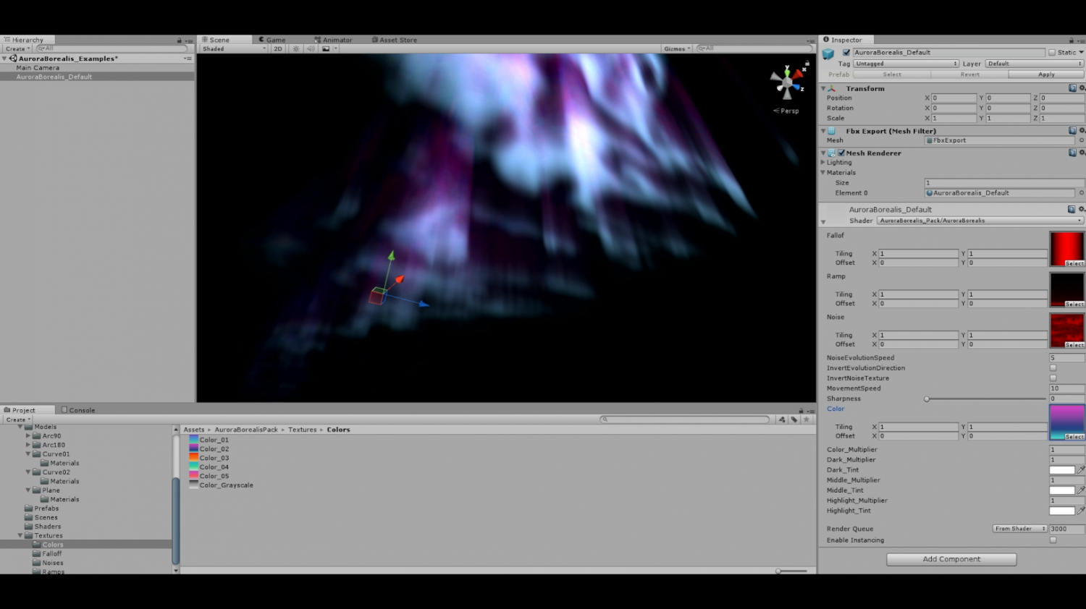Toggle Enable Instancing checkbox
This screenshot has width=1086, height=609.
[x=1053, y=540]
